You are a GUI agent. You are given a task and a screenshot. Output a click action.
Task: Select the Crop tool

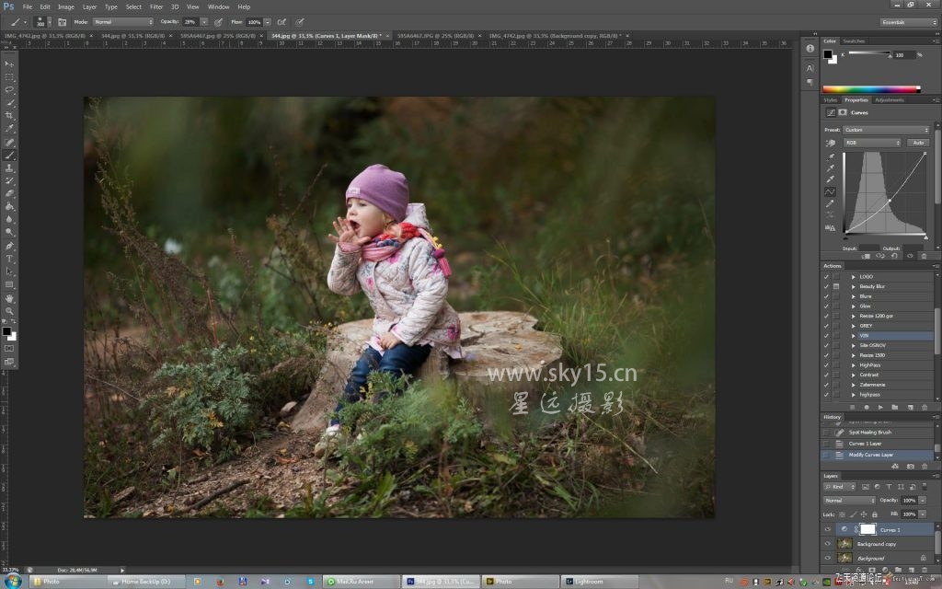[x=9, y=115]
